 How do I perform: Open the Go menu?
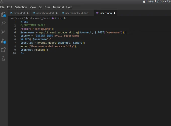click(x=40, y=7)
